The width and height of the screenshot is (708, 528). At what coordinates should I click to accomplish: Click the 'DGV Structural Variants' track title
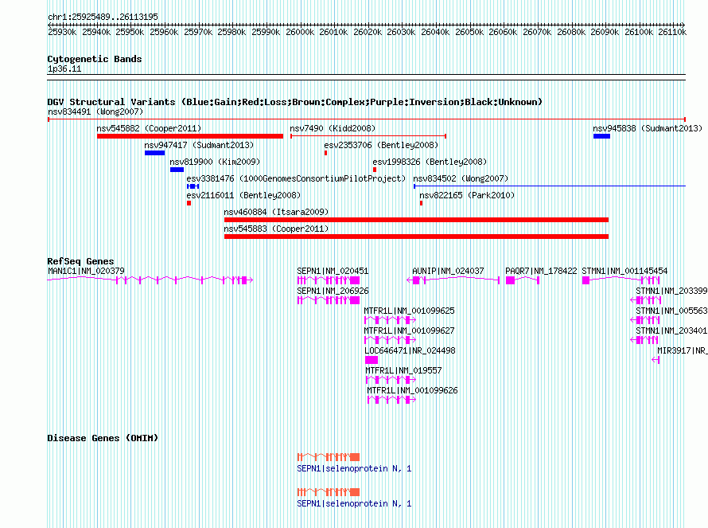pos(294,102)
